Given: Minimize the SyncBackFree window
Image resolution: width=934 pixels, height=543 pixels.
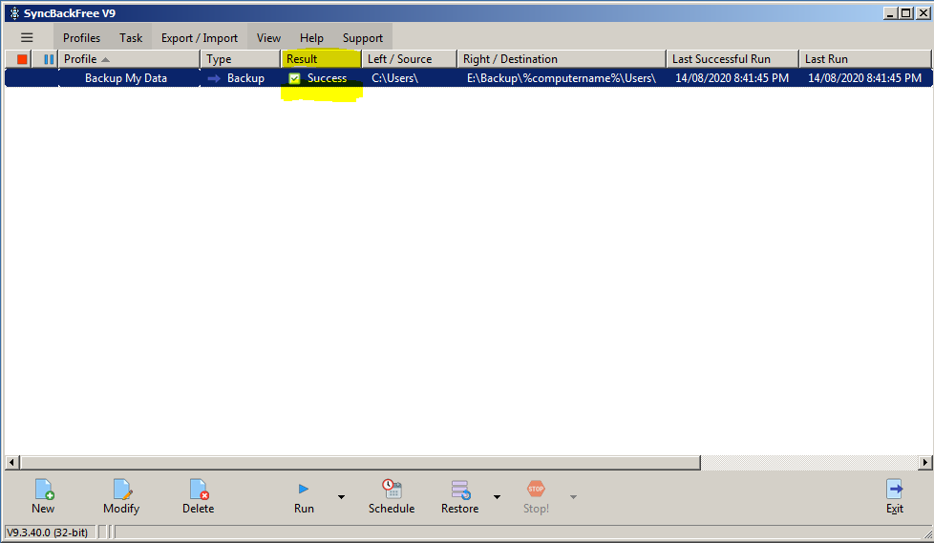Looking at the screenshot, I should click(890, 13).
